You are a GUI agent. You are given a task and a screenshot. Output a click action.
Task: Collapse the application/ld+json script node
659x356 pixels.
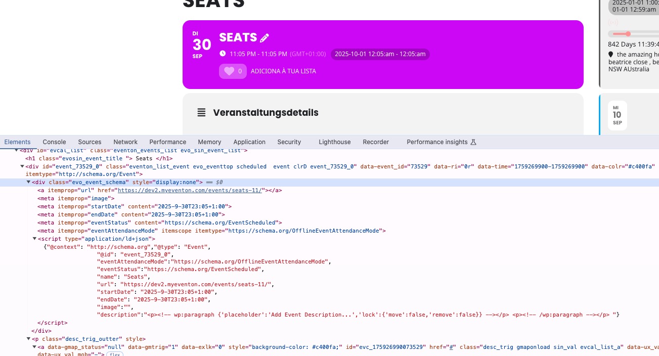[34, 239]
